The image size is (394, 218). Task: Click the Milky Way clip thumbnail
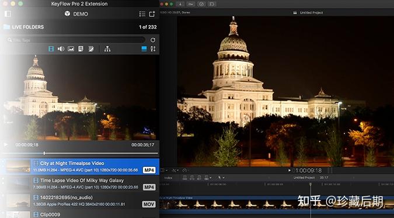point(18,184)
